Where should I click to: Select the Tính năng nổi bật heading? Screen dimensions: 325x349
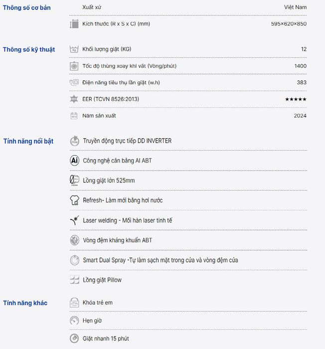(28, 141)
